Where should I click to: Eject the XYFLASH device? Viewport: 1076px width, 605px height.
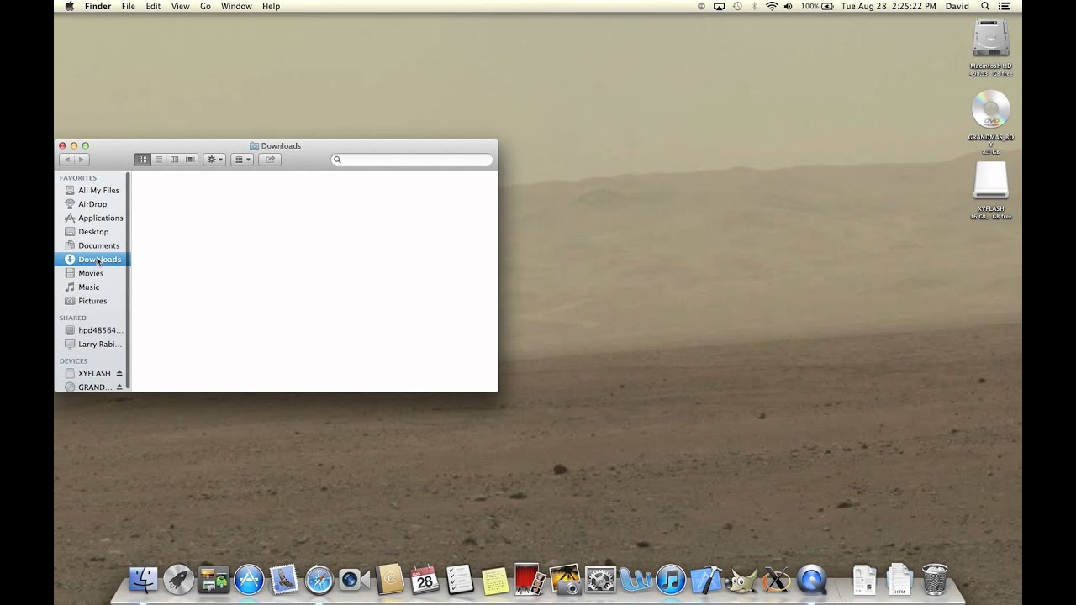tap(121, 372)
